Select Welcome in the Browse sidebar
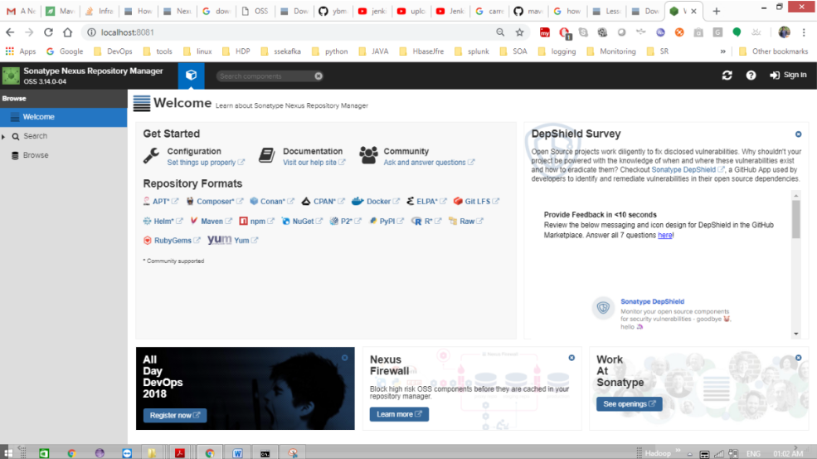817x459 pixels. click(x=64, y=117)
